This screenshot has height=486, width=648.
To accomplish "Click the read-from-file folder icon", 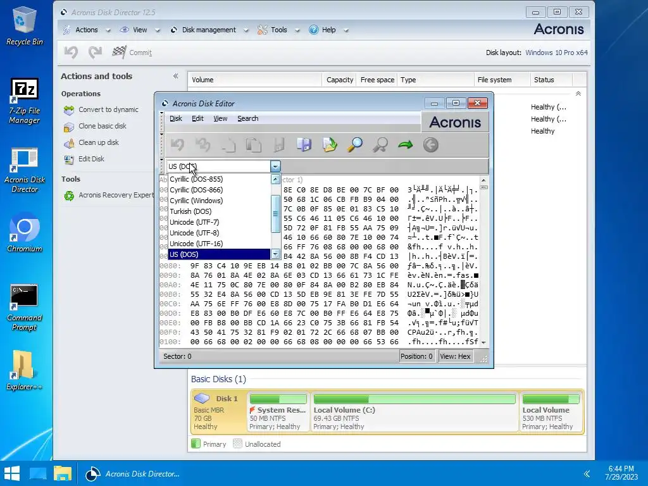I will tap(330, 145).
